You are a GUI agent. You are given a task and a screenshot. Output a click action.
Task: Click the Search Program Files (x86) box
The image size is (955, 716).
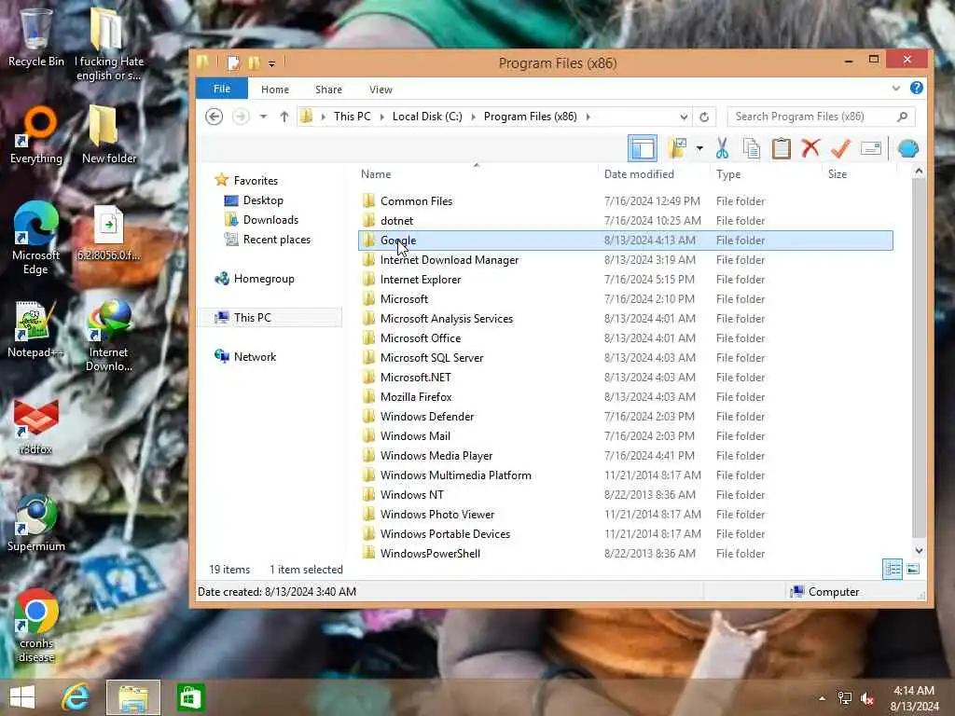click(821, 117)
